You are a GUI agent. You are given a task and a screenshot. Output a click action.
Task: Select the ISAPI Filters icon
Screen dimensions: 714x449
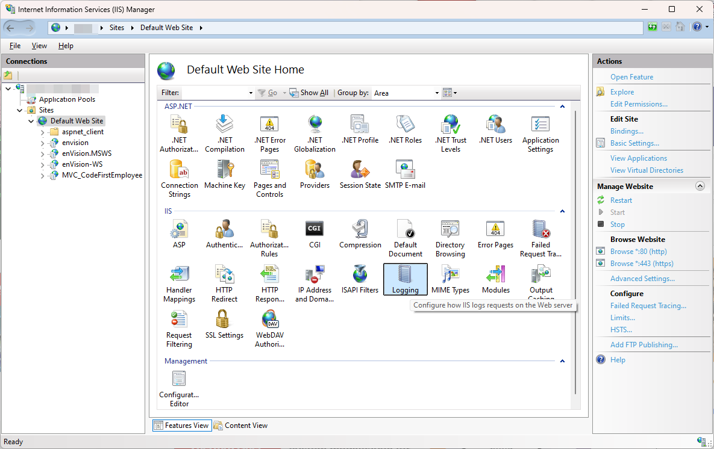pos(360,279)
